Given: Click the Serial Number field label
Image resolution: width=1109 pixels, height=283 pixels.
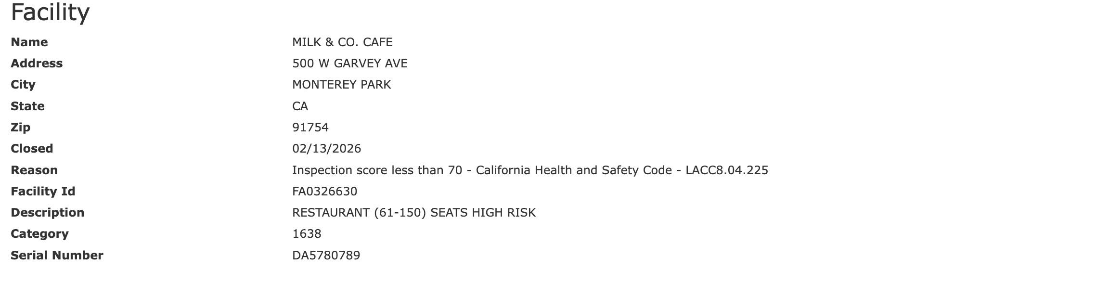Looking at the screenshot, I should (57, 256).
